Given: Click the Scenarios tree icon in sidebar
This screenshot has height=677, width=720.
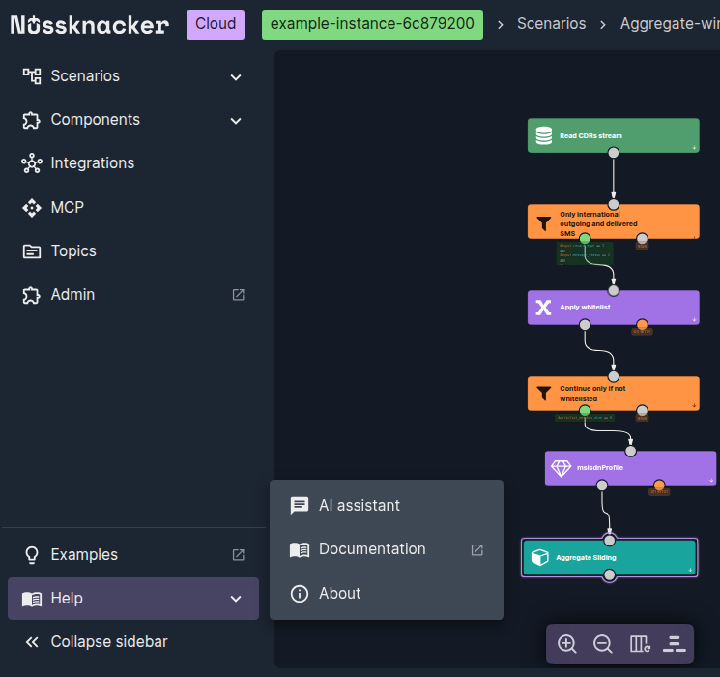Looking at the screenshot, I should point(32,75).
